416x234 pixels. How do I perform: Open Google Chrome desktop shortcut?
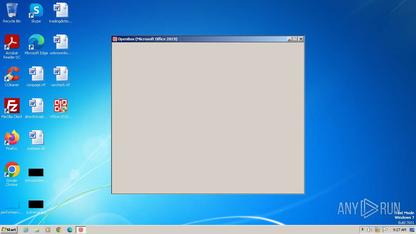12,174
